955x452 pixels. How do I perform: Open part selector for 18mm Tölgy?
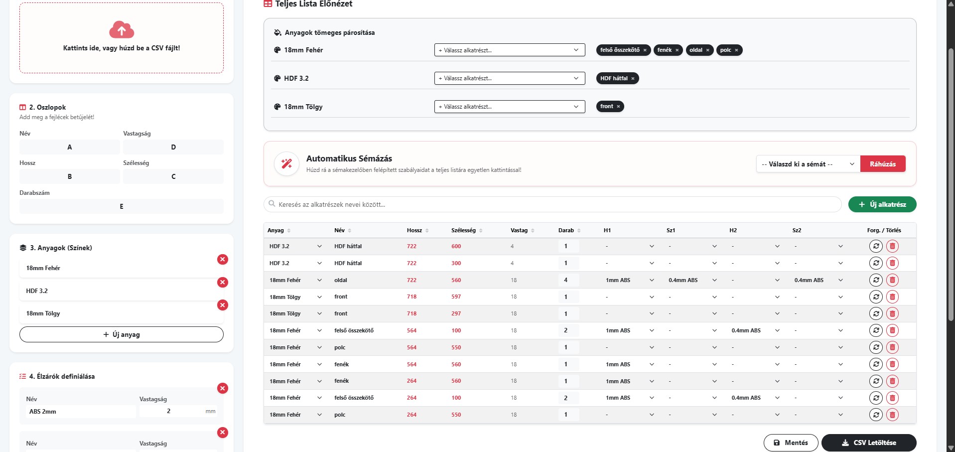click(510, 107)
